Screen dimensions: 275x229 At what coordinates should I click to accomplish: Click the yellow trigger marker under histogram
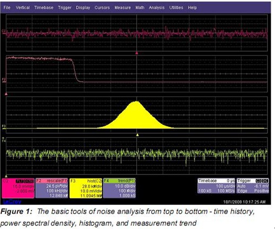(x=137, y=134)
